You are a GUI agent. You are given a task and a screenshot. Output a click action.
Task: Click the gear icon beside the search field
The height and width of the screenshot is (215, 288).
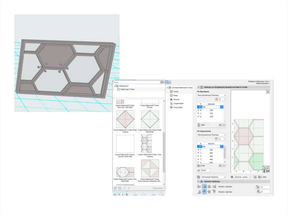pos(162,82)
